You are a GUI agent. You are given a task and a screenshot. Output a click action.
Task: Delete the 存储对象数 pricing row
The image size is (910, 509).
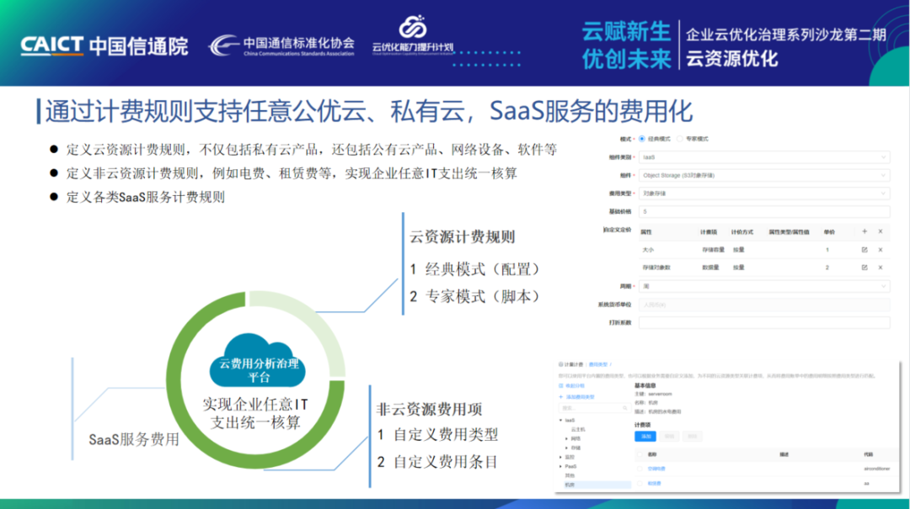pos(881,268)
